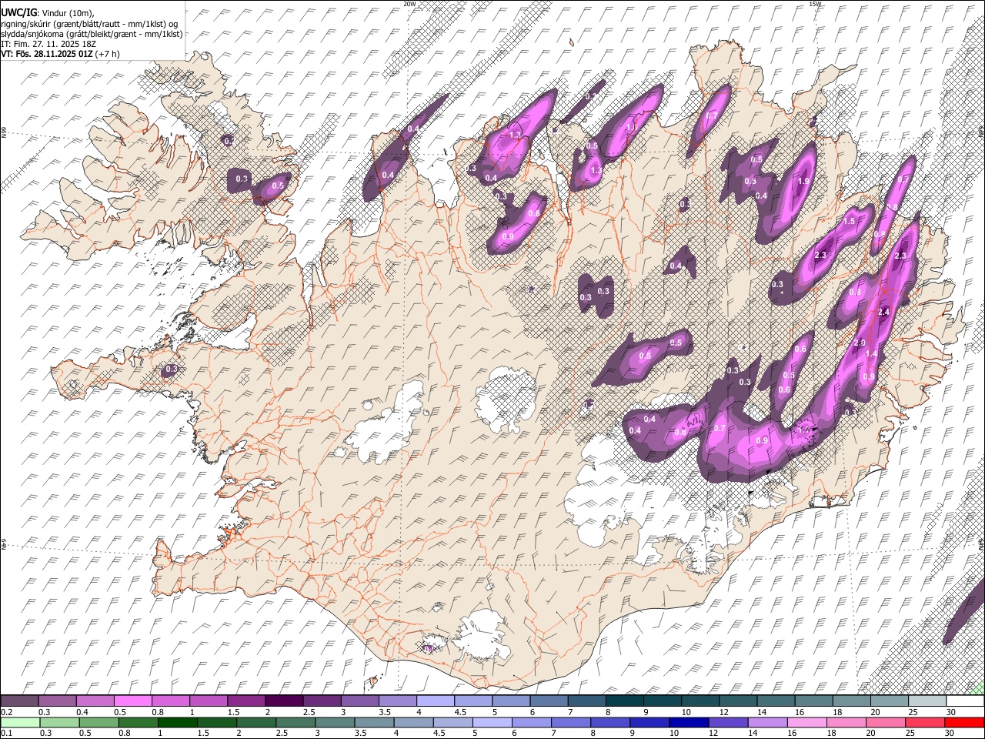
Task: Click the 'UWC/IG: Vindur (10m)' title text
Action: pyautogui.click(x=48, y=12)
